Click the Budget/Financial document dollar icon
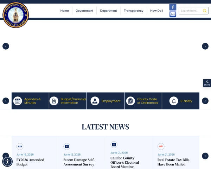The width and height of the screenshot is (211, 169). click(54, 101)
